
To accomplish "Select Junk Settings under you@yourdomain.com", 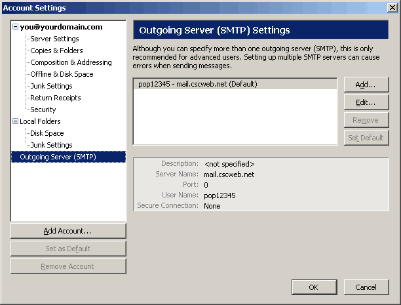I will pyautogui.click(x=51, y=86).
